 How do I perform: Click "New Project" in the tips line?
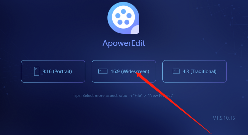[161, 96]
